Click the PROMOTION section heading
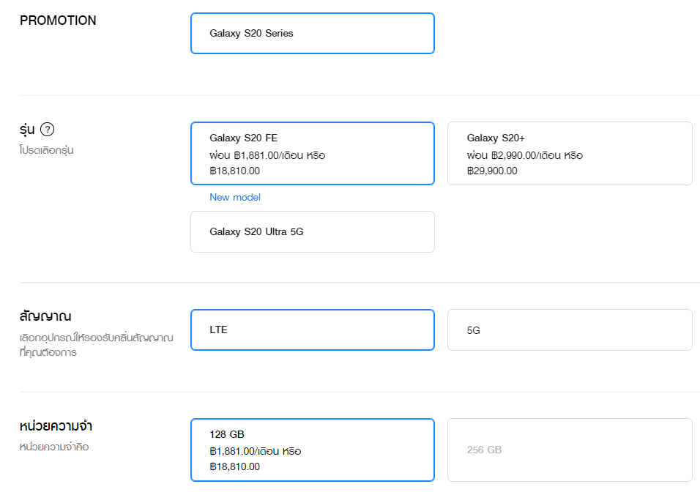Viewport: 700px width, 495px height. point(58,21)
